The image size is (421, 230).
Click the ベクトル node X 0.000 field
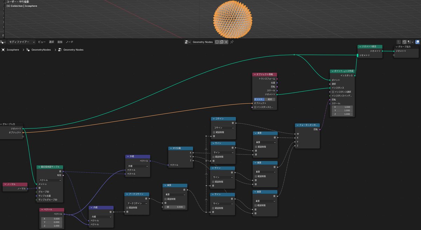point(52,219)
